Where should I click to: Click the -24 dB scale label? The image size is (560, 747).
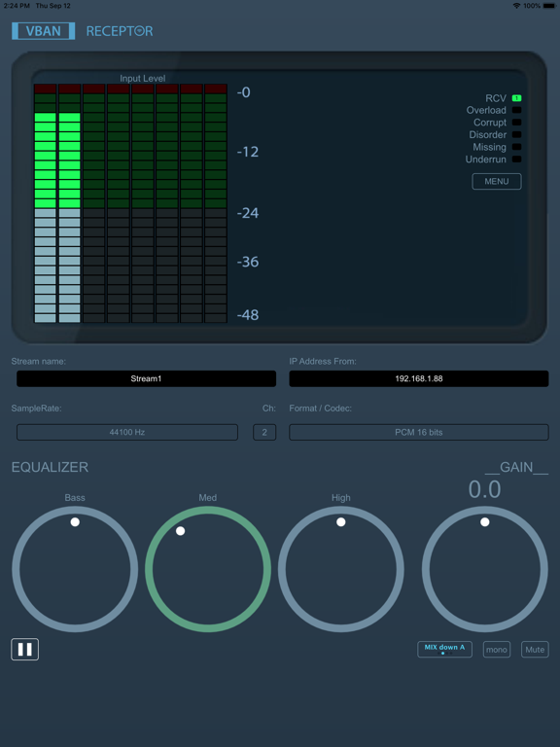coord(248,213)
